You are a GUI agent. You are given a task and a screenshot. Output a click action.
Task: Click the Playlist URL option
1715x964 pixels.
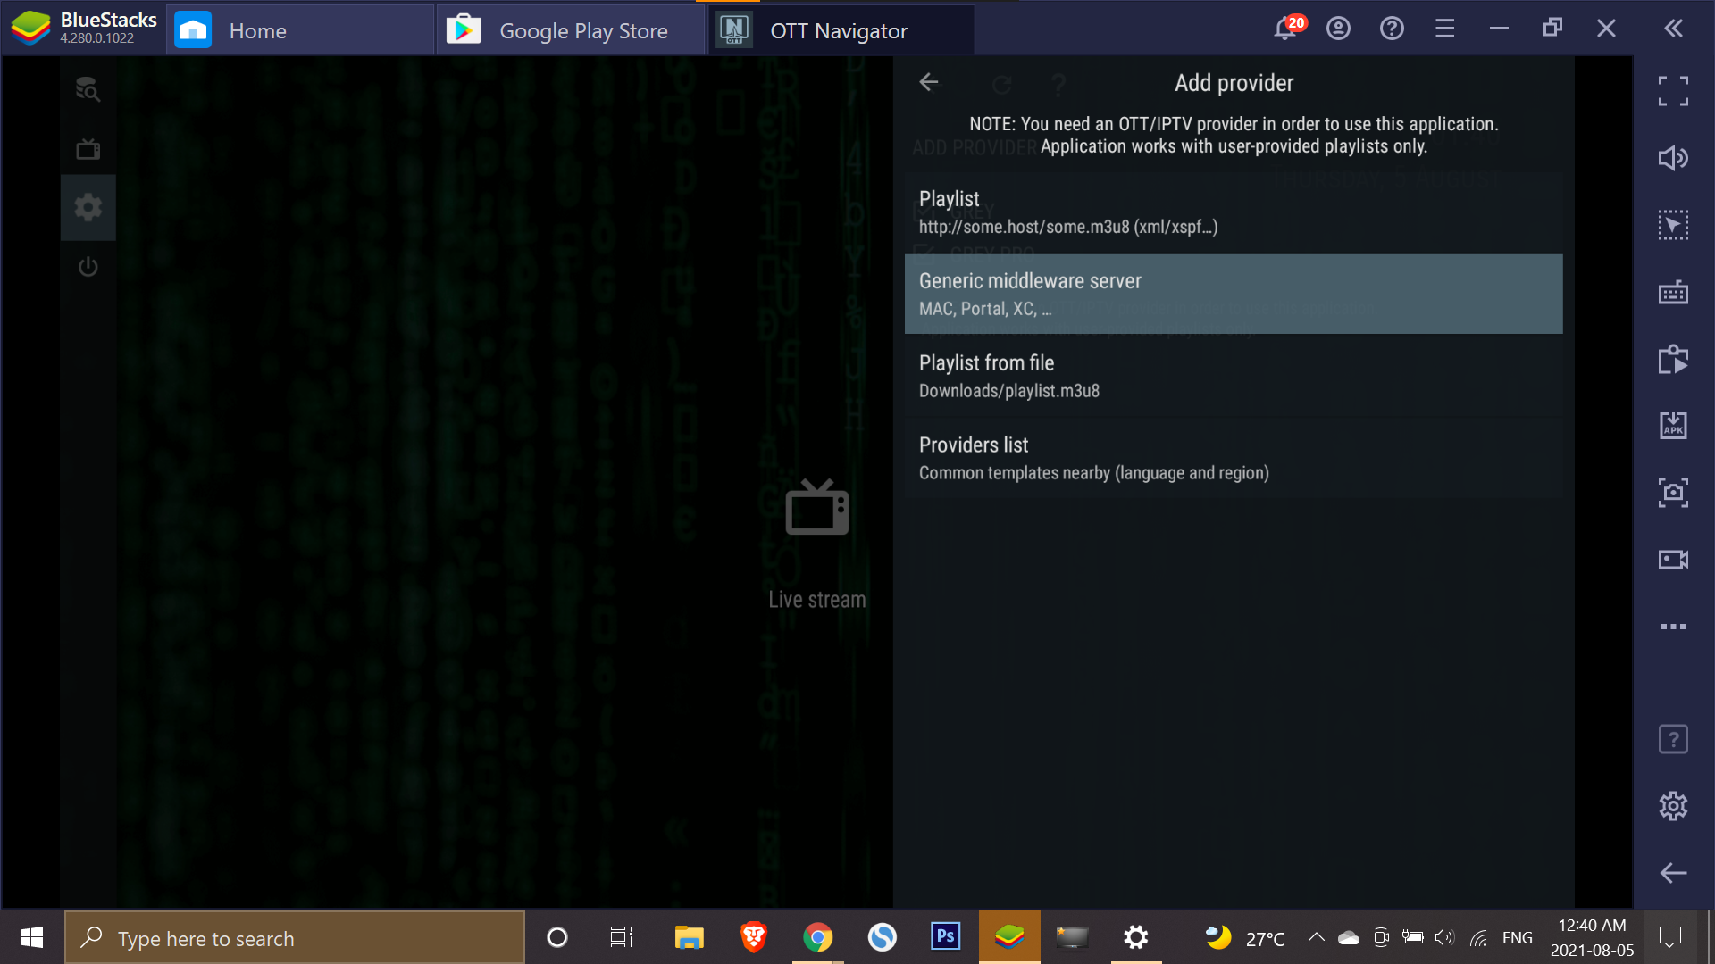coord(1234,211)
